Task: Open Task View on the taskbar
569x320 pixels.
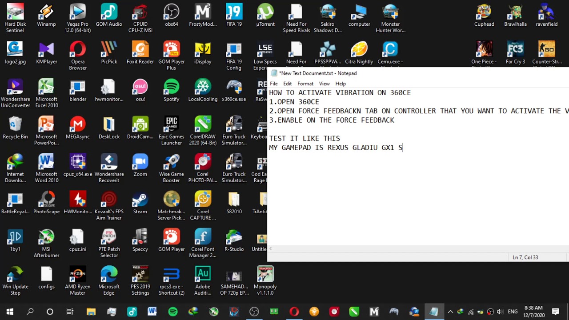Action: click(70, 312)
